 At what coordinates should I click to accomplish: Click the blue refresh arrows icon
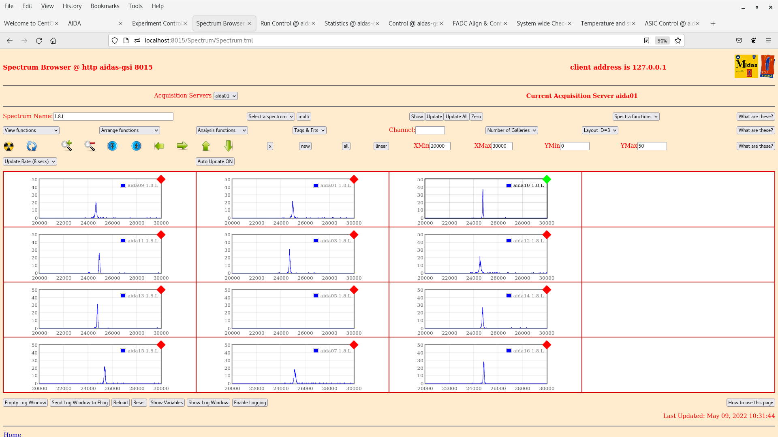coord(32,146)
